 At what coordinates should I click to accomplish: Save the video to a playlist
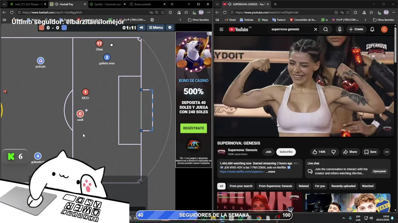pyautogui.click(x=370, y=152)
